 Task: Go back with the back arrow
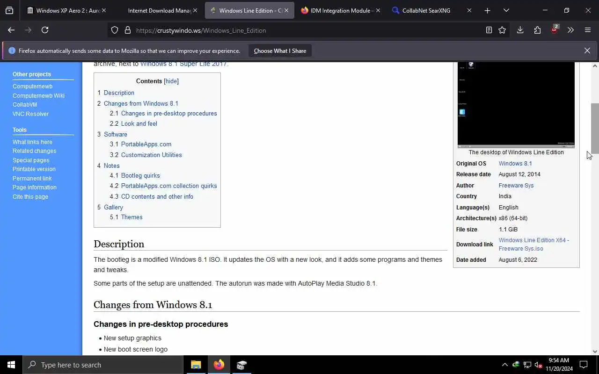(11, 30)
